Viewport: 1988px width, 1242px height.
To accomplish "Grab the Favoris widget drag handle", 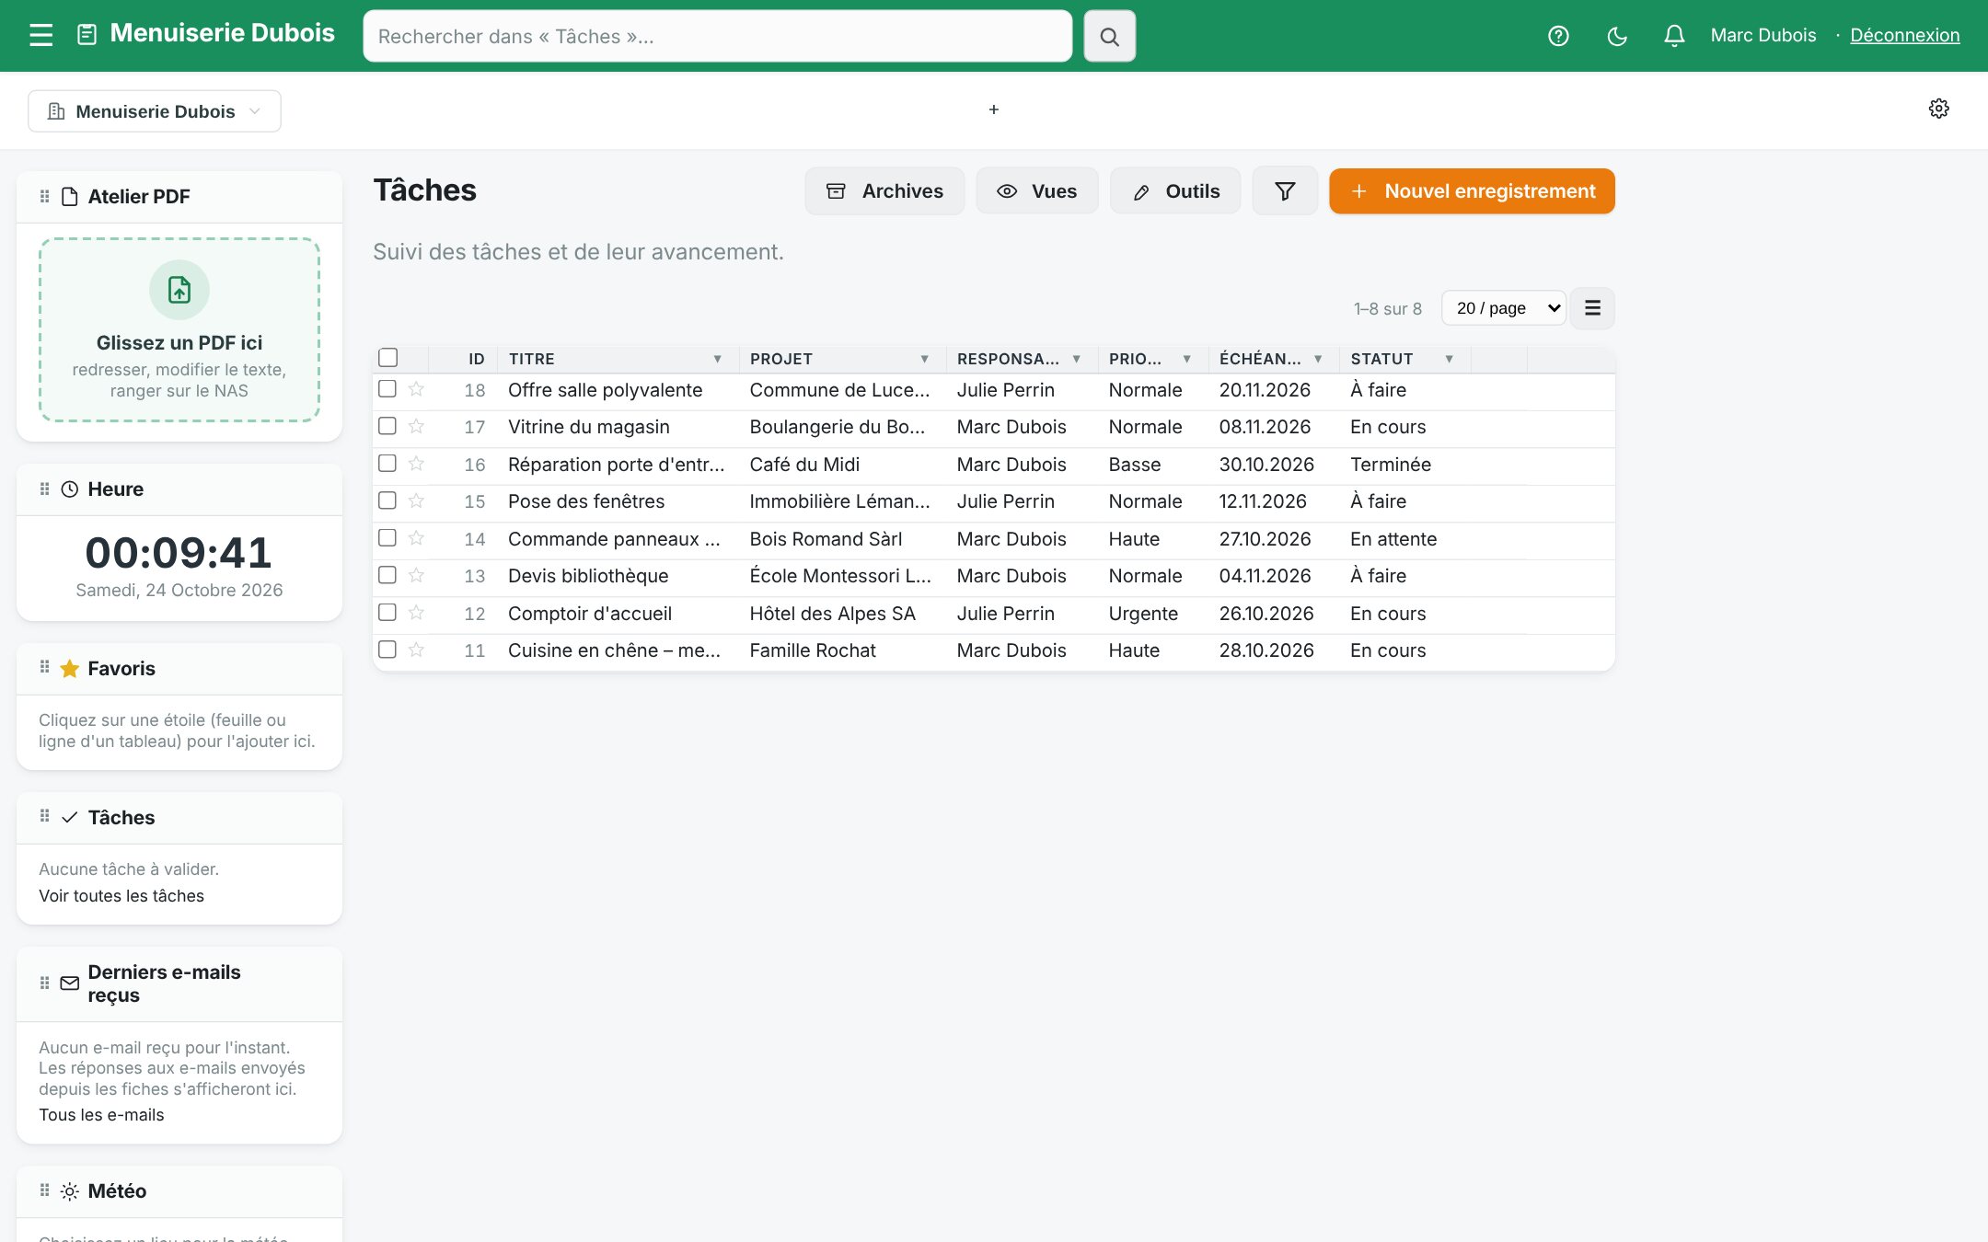I will [x=44, y=667].
